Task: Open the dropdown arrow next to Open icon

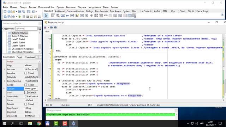Action: pos(17,12)
